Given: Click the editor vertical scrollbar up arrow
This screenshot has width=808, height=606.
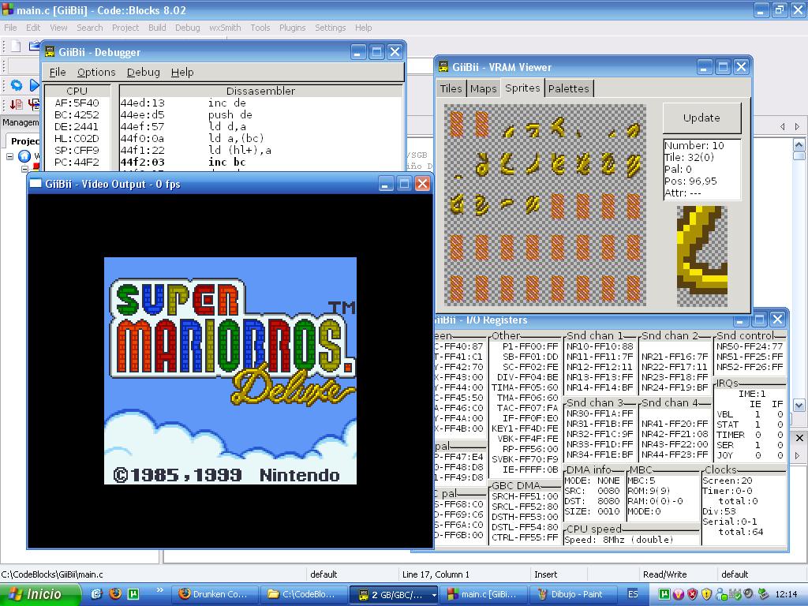Looking at the screenshot, I should 798,145.
